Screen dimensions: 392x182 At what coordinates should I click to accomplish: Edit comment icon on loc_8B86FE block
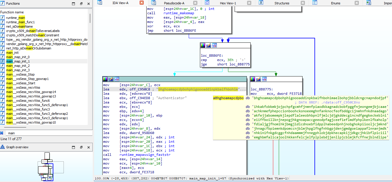(209, 45)
